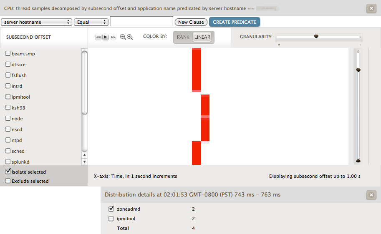This screenshot has height=234, width=381.
Task: Close the CPU thread samples panel
Action: click(371, 8)
